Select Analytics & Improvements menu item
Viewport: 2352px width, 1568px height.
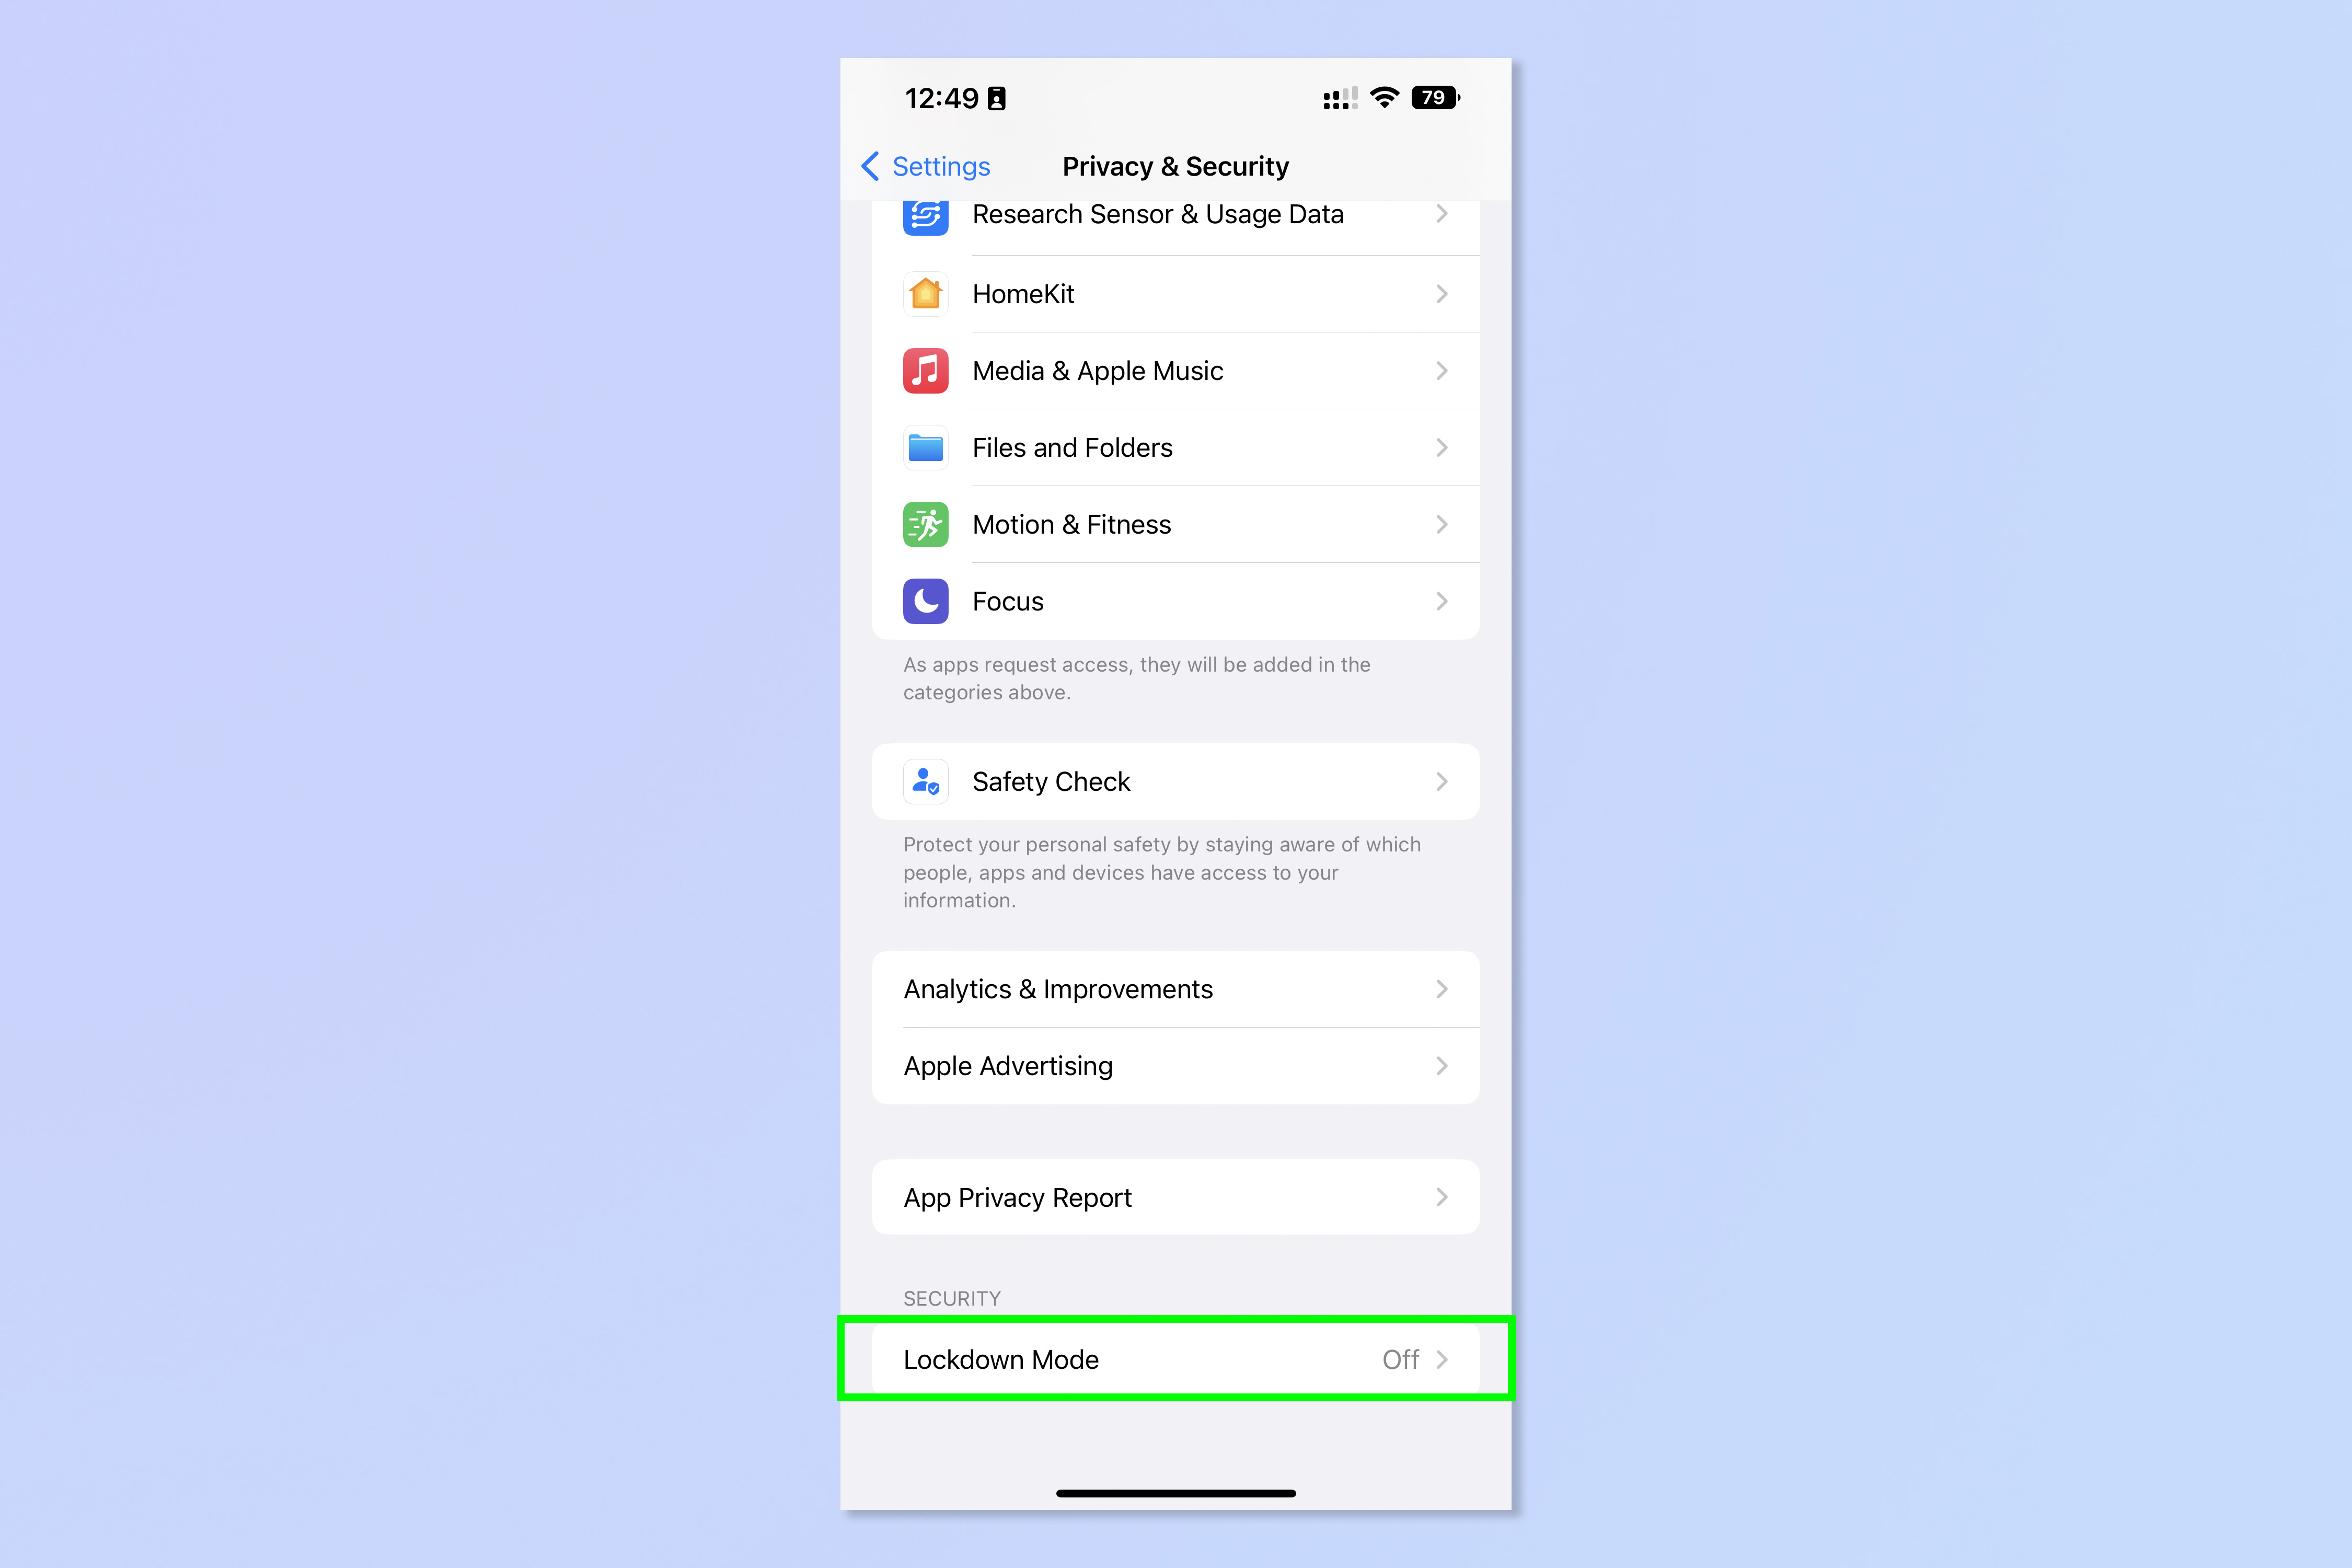click(x=1176, y=989)
